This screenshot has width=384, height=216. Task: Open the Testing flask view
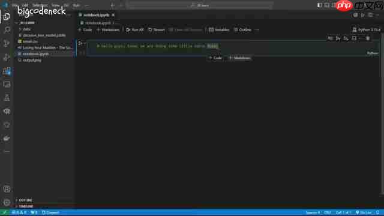7,98
